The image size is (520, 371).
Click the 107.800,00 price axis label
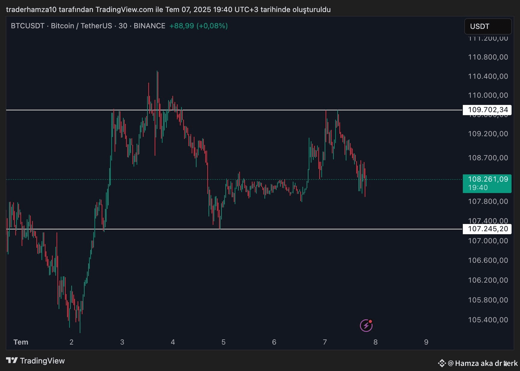(x=488, y=201)
